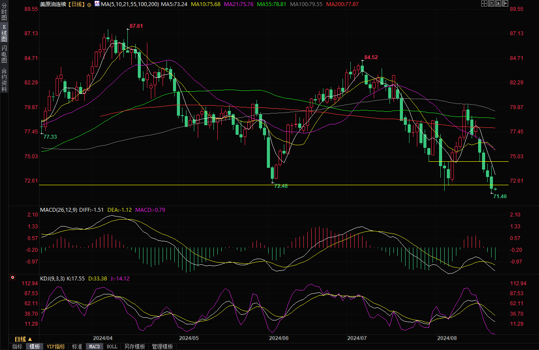Click the chart playback arrow icon
539x350 pixels.
[x=498, y=3]
